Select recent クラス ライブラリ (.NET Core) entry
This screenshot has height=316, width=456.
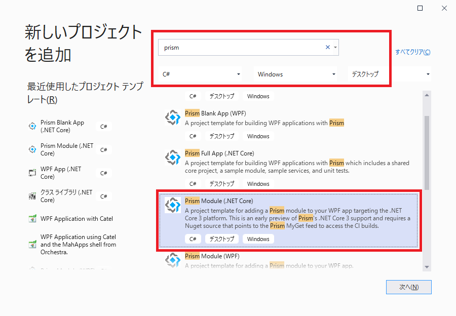tap(70, 196)
